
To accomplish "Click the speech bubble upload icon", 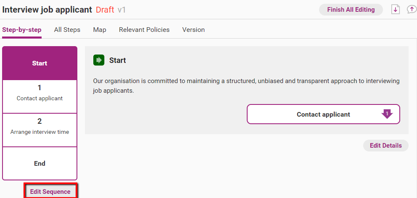I will (412, 10).
